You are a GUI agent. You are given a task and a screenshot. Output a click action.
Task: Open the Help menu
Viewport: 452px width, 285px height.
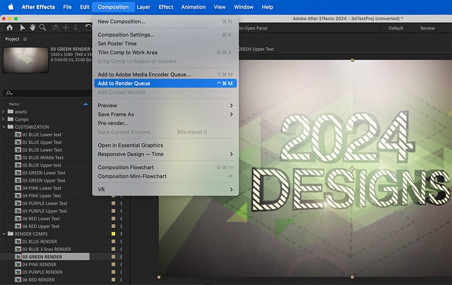tap(267, 7)
